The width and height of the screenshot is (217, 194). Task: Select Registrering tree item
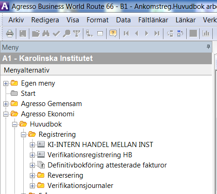click(57, 134)
